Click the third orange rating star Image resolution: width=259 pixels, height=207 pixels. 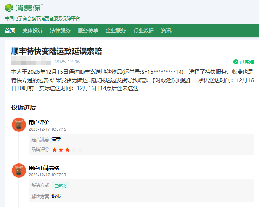(67, 149)
